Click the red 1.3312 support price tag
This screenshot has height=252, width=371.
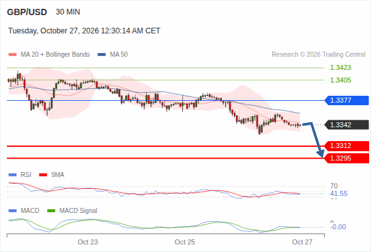point(346,146)
